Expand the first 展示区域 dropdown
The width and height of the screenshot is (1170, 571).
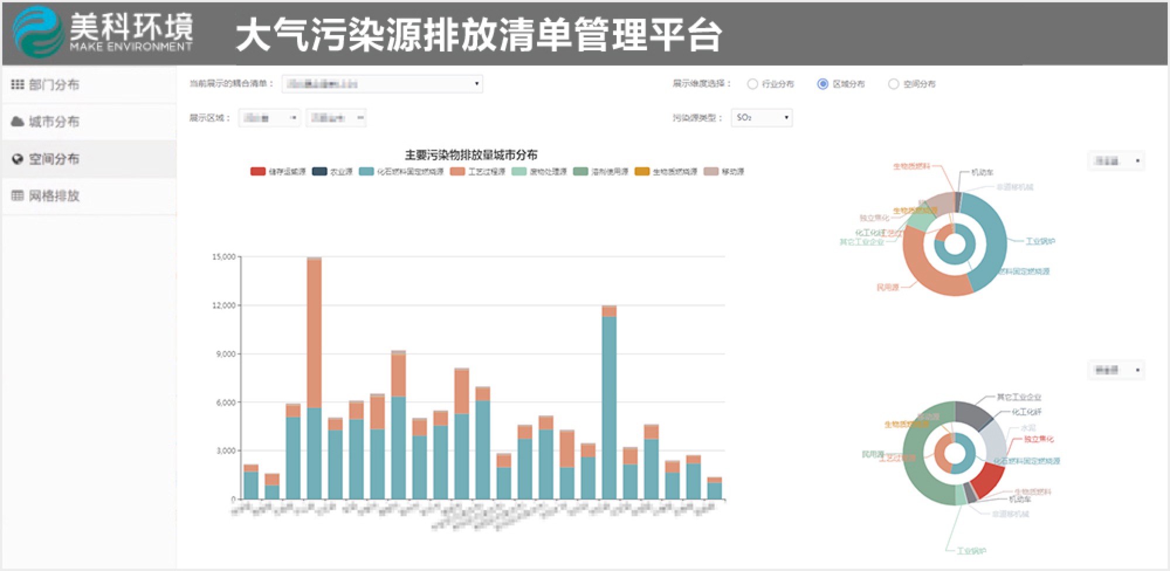[x=269, y=118]
